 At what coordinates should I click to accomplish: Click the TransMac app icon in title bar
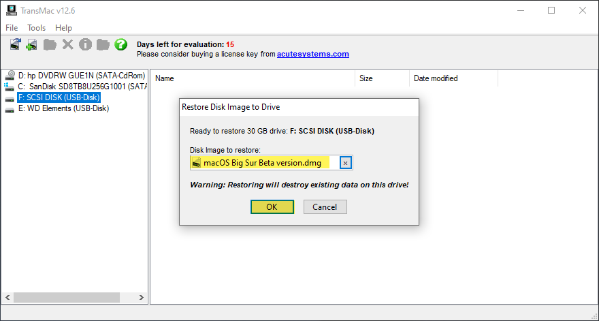point(12,10)
